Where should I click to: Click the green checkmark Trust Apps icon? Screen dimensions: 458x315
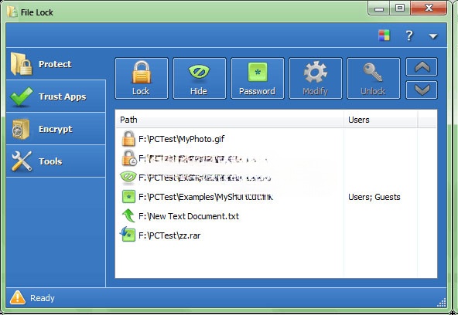(x=22, y=97)
